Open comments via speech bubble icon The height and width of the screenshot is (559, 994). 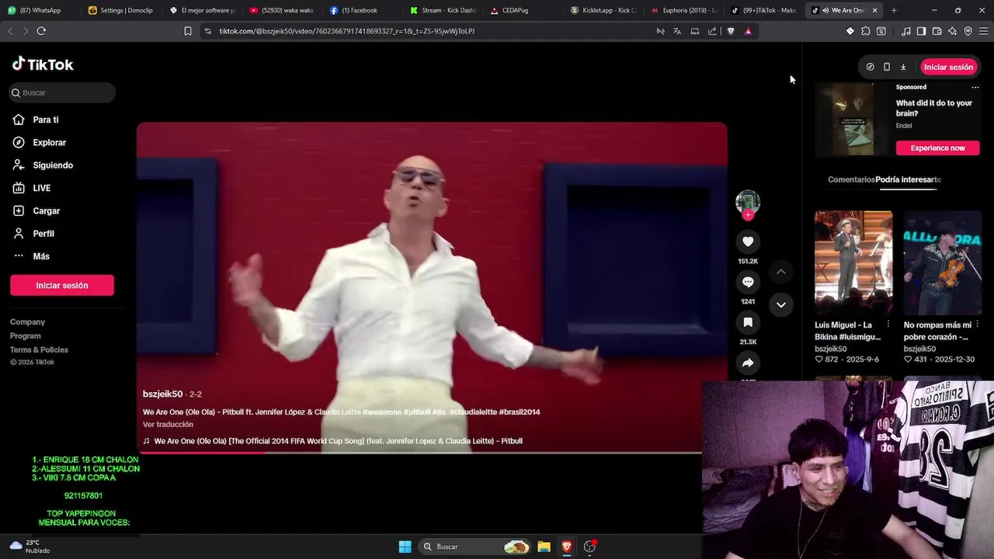point(748,282)
